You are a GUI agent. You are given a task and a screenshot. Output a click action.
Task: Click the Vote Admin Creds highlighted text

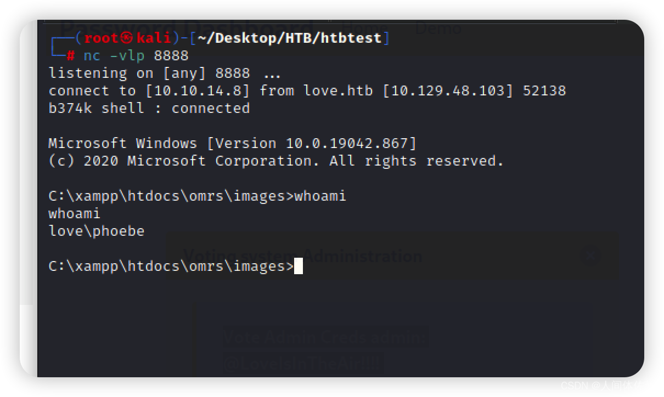tap(325, 337)
